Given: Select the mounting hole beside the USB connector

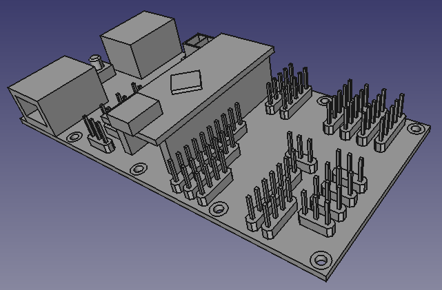Looking at the screenshot, I should pos(74,137).
